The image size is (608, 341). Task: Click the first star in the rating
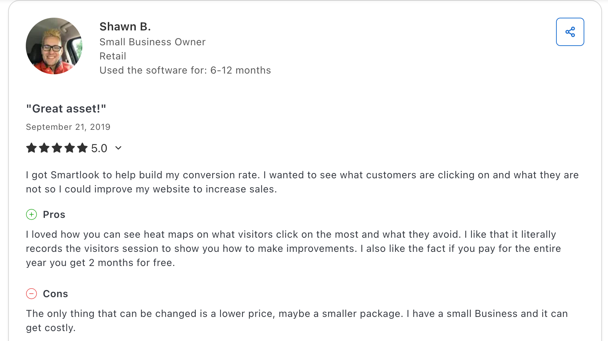click(x=31, y=148)
